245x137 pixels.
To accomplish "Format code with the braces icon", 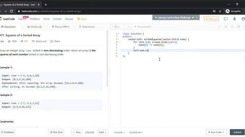I will [x=226, y=27].
